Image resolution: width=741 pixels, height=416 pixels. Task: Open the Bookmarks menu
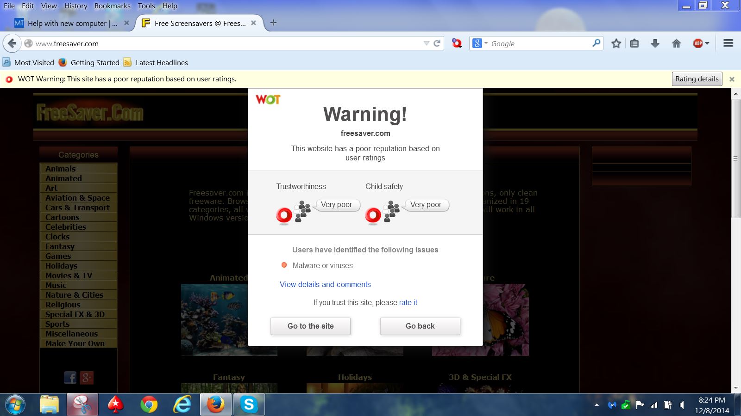(x=113, y=6)
